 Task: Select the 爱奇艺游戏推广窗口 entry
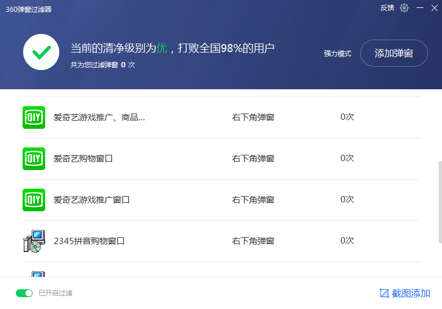(221, 200)
